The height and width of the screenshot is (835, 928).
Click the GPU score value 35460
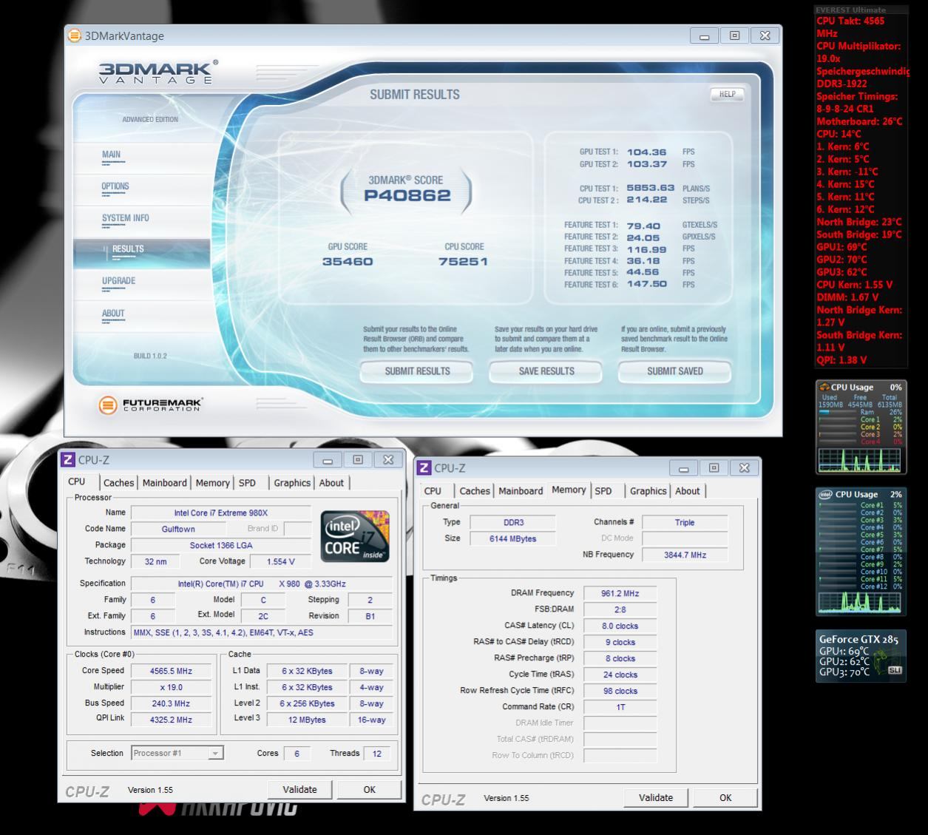click(x=348, y=262)
